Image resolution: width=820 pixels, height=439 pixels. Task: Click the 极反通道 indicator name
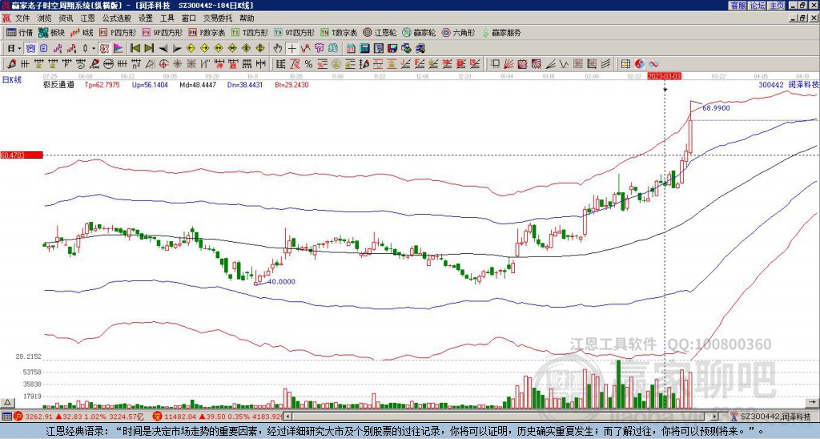point(58,85)
